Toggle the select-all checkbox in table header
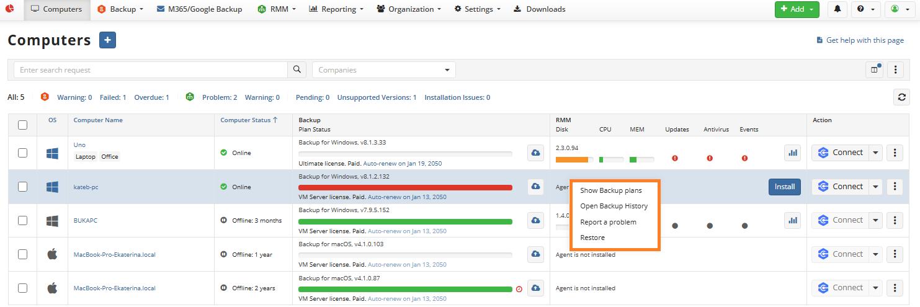Viewport: 920px width, 307px height. click(22, 125)
